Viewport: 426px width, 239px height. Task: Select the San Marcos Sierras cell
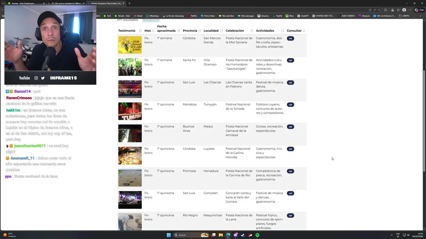click(212, 40)
